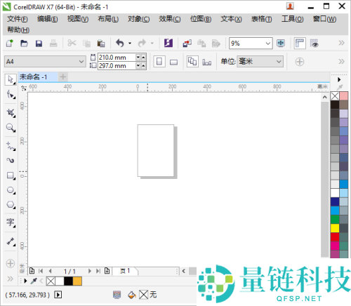This screenshot has height=306, width=351.
Task: Expand toolbox overflow chevron at bottom
Action: click(10, 279)
